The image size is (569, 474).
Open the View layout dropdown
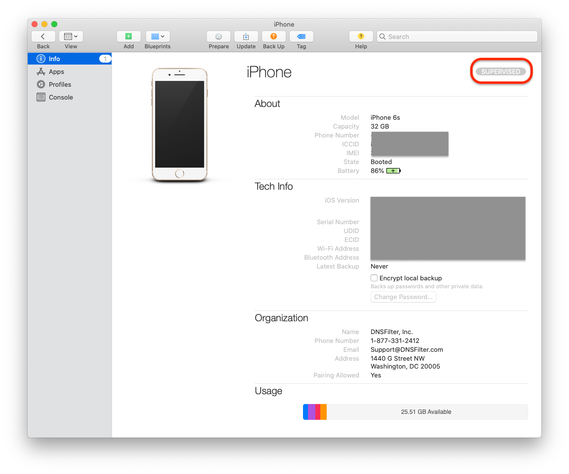[x=71, y=36]
